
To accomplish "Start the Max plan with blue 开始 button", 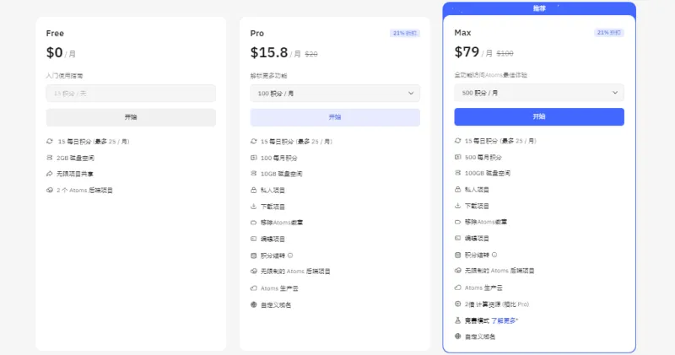I will 539,116.
